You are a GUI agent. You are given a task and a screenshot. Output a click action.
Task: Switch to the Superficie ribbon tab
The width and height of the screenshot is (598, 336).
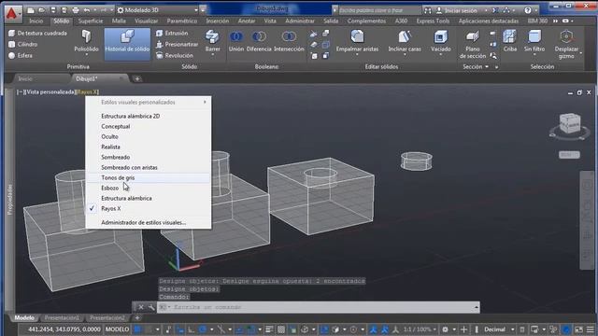click(91, 21)
